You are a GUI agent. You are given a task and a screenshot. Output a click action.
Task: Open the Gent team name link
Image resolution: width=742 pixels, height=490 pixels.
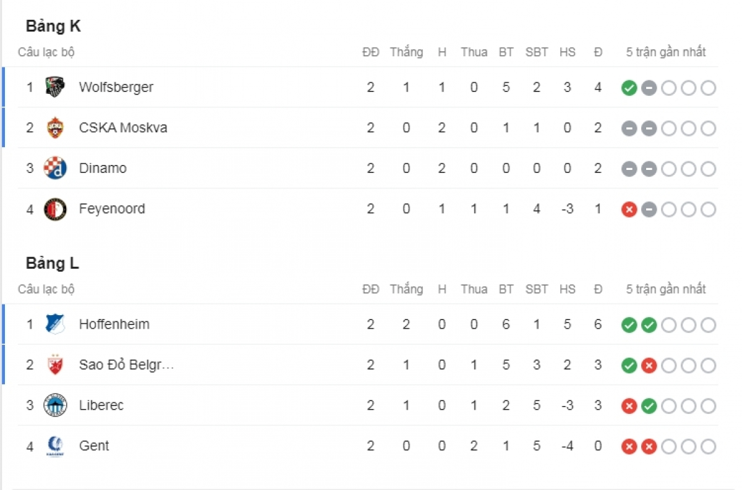[x=94, y=446]
